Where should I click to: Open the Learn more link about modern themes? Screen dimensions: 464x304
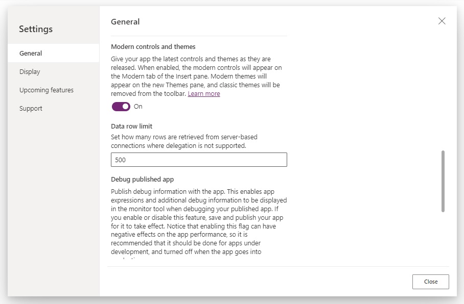tap(204, 93)
